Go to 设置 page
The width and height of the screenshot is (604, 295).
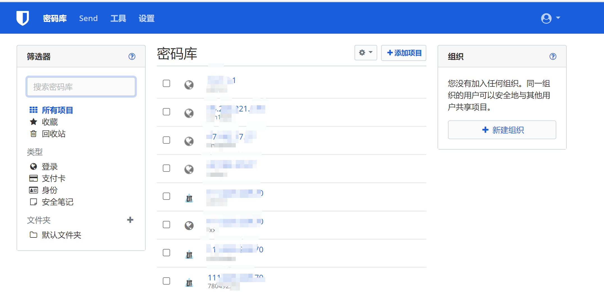147,18
